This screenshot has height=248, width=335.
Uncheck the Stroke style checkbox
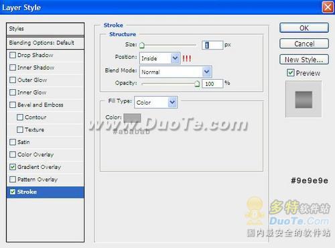(x=13, y=192)
